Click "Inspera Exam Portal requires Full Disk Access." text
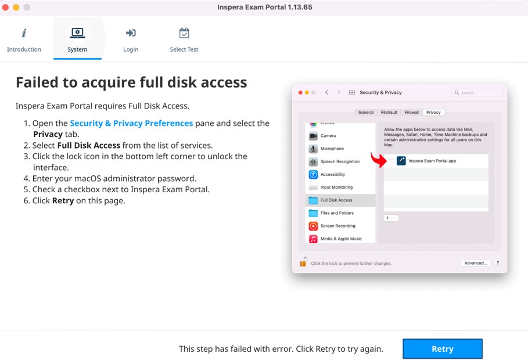This screenshot has height=364, width=528. point(102,106)
